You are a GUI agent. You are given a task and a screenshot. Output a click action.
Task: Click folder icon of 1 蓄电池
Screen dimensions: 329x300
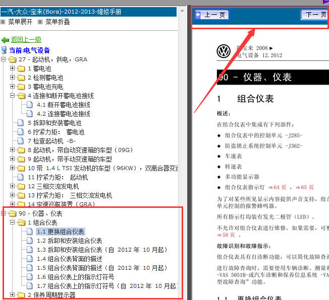[21, 68]
